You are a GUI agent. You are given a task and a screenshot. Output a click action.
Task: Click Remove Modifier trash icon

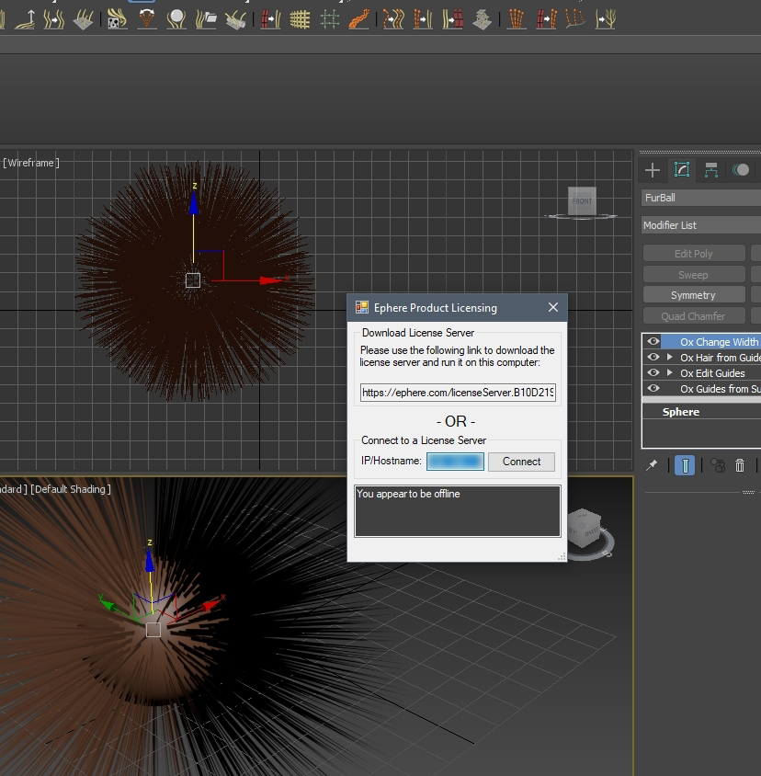tap(740, 466)
